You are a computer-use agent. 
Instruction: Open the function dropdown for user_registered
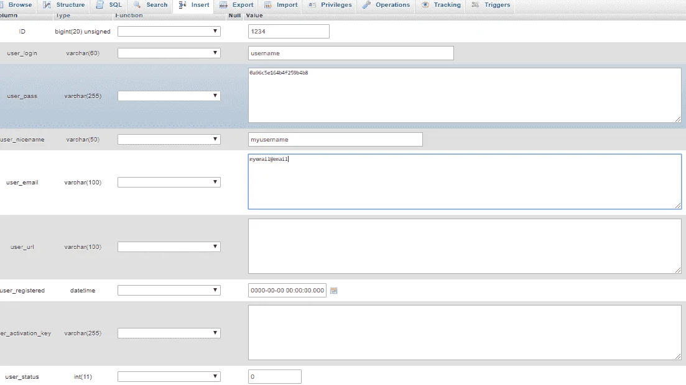pos(169,290)
